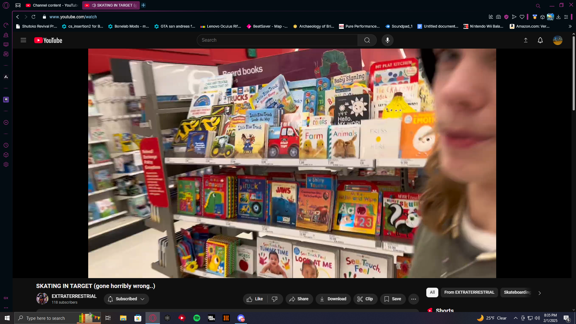
Task: Click the YouTube upload create icon
Action: [526, 40]
